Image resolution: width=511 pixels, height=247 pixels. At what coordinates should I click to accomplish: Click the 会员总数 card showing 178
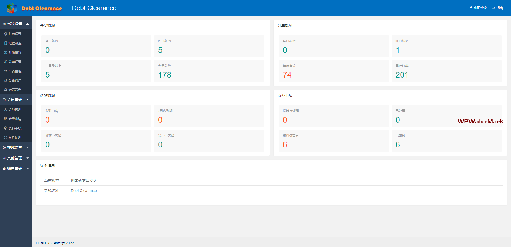pos(209,71)
